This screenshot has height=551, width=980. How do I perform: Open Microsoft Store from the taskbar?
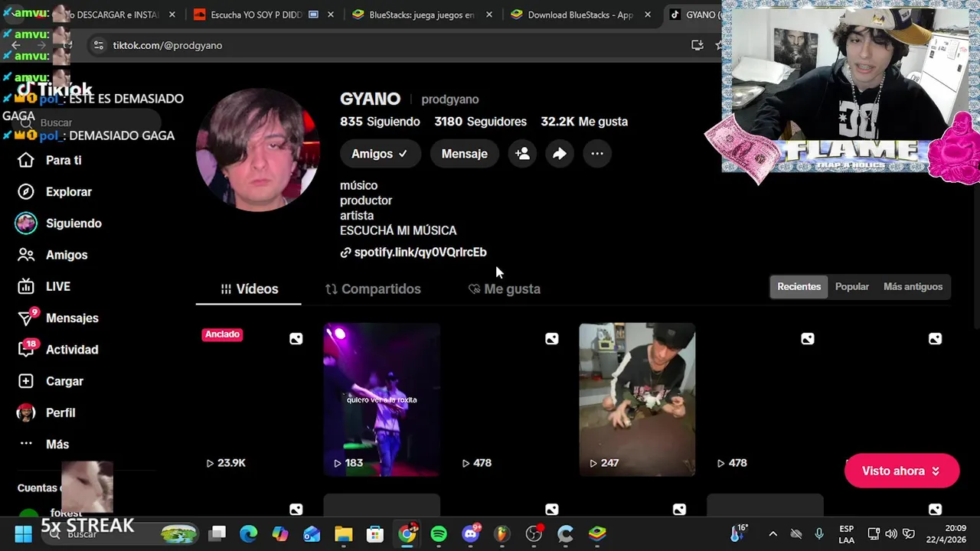click(375, 534)
